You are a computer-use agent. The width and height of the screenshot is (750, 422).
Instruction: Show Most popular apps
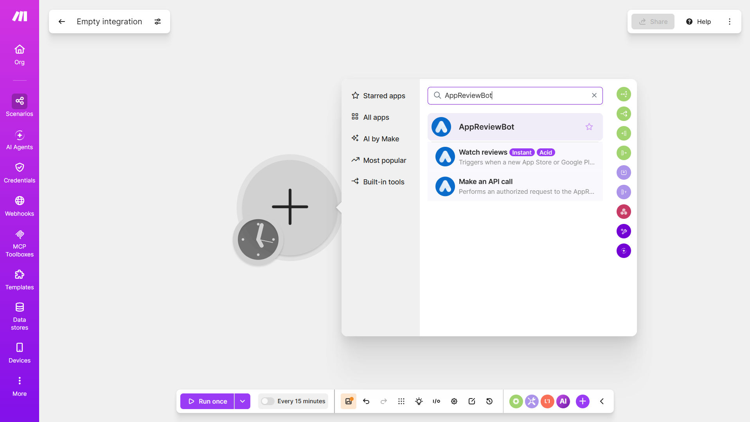coord(379,160)
